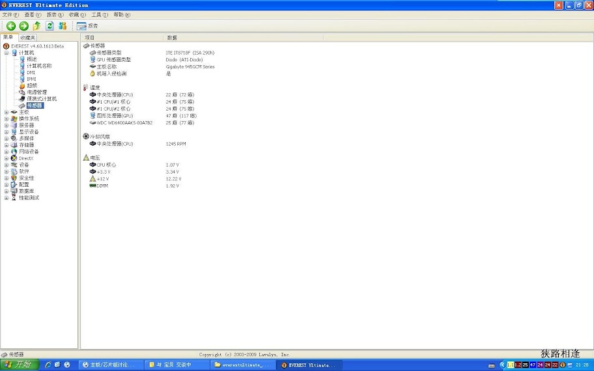Click the lock icon beside 机箱入侵检测
This screenshot has height=371, width=594.
92,74
